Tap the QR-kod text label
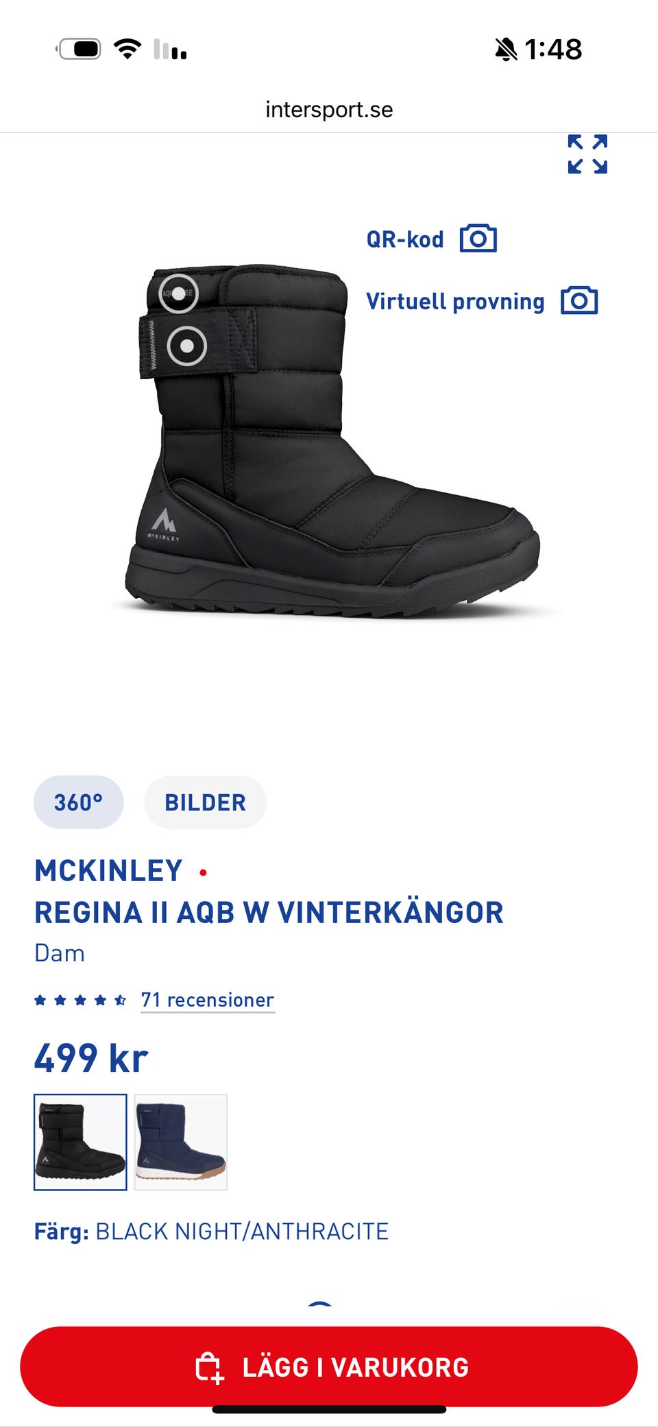 tap(405, 239)
